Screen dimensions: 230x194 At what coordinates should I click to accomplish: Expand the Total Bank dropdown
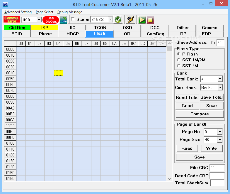pyautogui.click(x=220, y=79)
